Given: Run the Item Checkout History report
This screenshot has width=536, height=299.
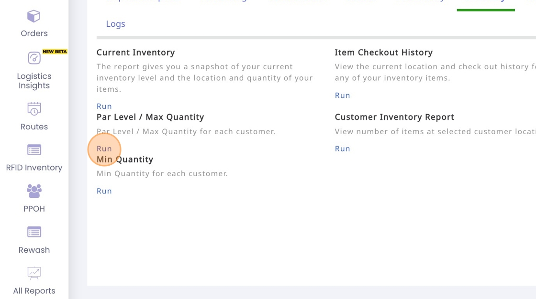Looking at the screenshot, I should pos(343,96).
